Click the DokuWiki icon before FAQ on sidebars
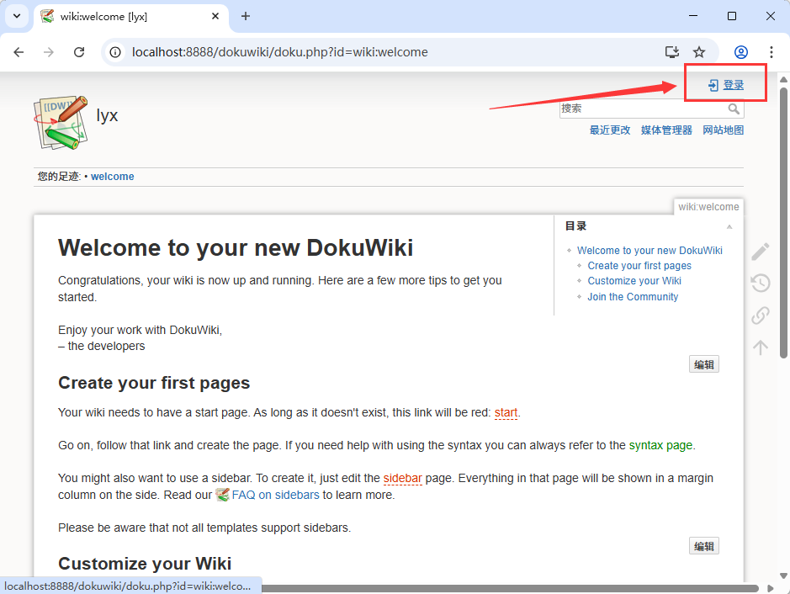Image resolution: width=790 pixels, height=594 pixels. pyautogui.click(x=223, y=495)
